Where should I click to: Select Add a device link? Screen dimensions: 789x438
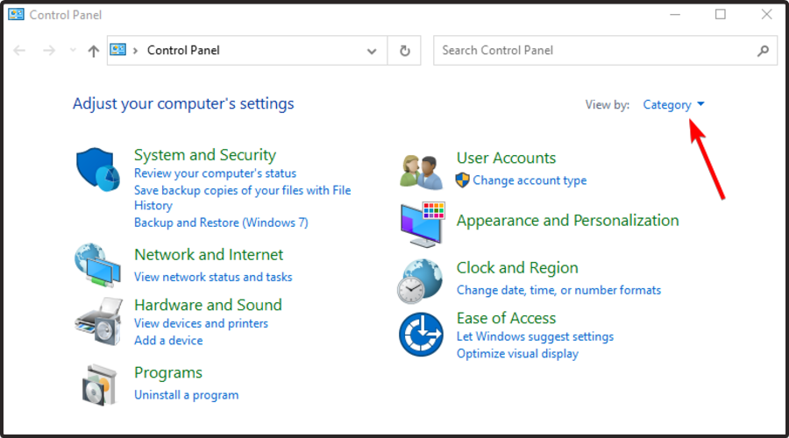click(x=168, y=340)
